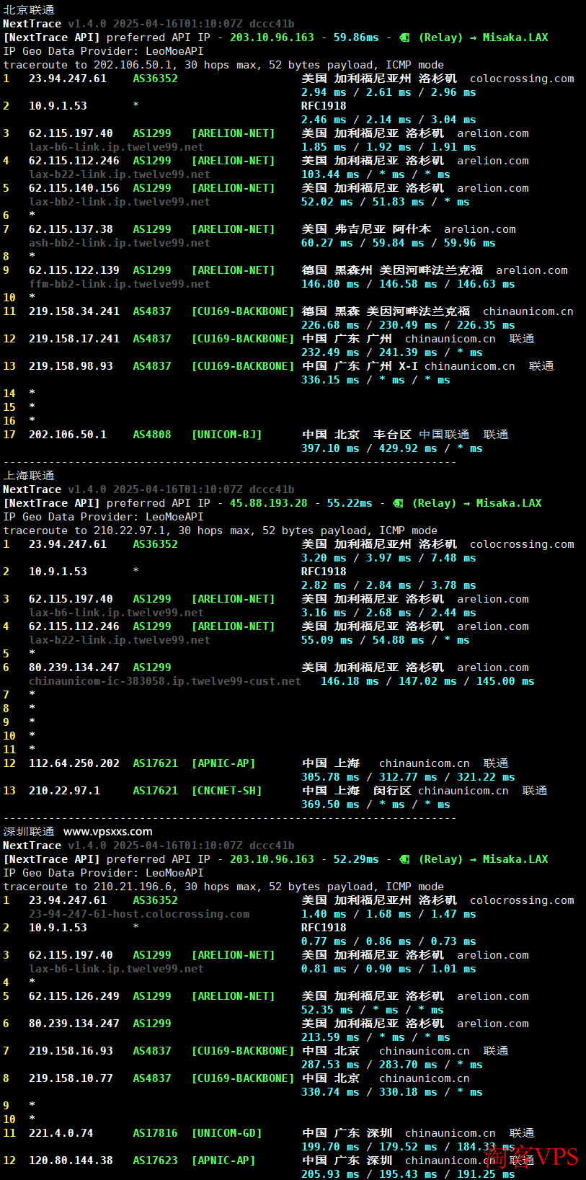Click hostname ffm-bb2-link.ip.twelve99.net
The height and width of the screenshot is (1180, 586).
pos(120,284)
